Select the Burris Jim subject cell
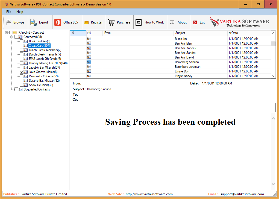This screenshot has height=199, width=279. coord(201,39)
